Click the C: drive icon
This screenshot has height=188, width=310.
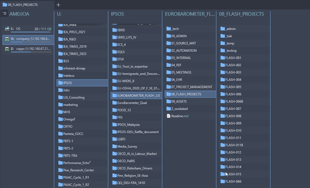click(7, 29)
